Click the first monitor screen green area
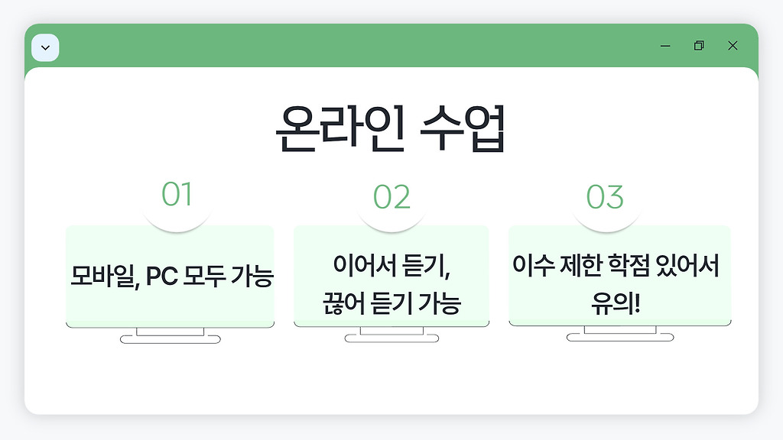783x440 pixels. tap(171, 277)
